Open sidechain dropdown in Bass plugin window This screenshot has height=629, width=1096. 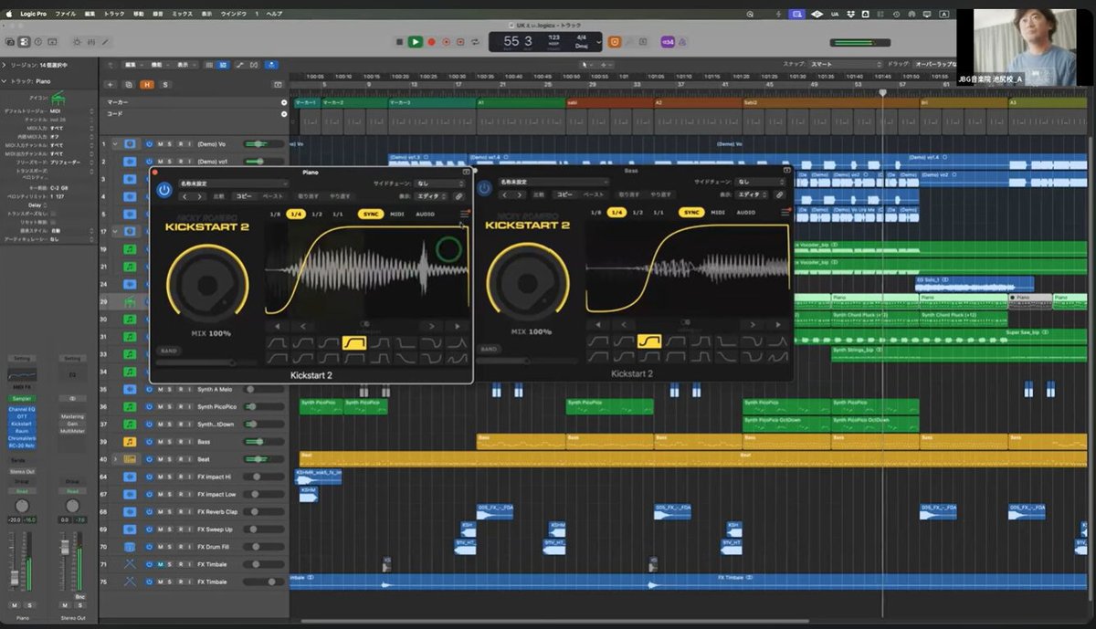click(760, 183)
